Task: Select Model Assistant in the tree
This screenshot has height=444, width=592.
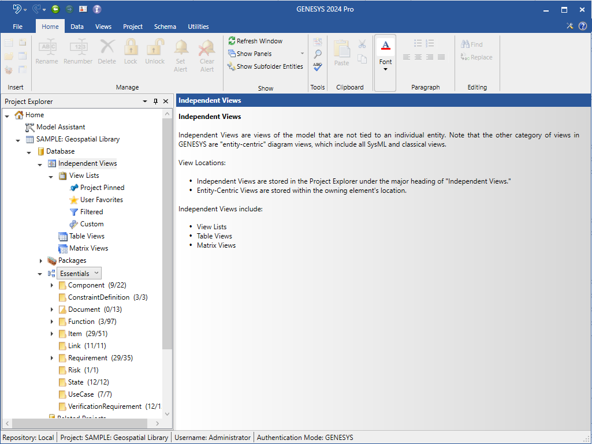Action: (60, 126)
